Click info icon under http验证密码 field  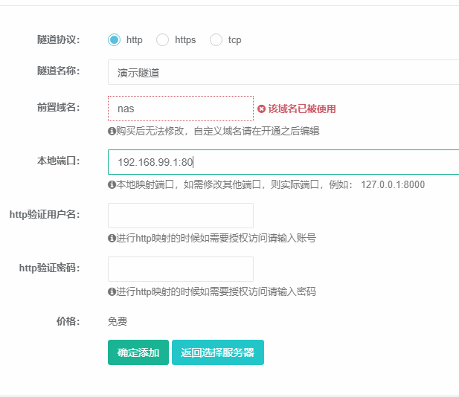tap(112, 292)
